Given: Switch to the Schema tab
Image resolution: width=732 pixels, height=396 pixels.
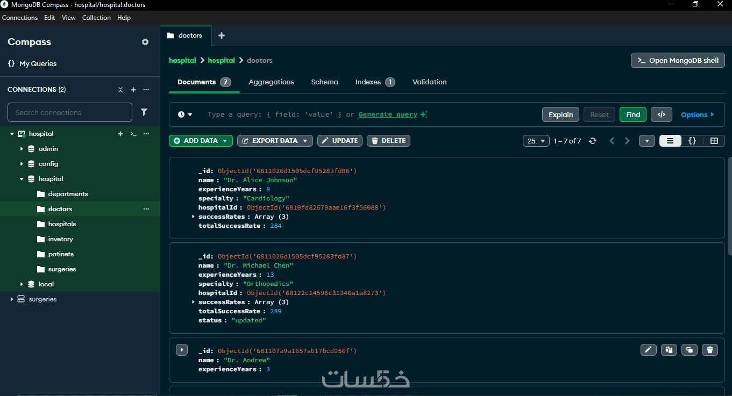Looking at the screenshot, I should click(x=325, y=82).
